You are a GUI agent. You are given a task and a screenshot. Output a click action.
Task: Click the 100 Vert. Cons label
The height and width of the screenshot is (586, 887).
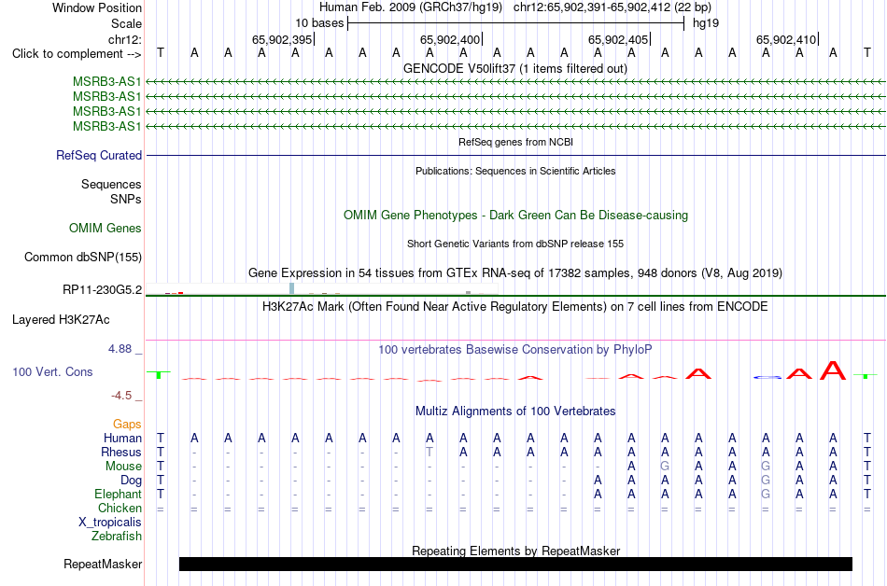52,371
